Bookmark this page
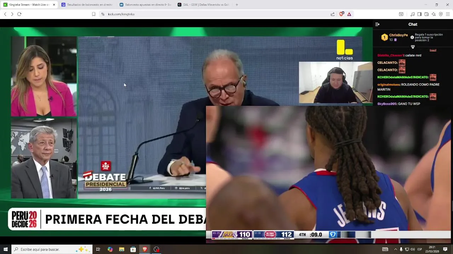 tap(93, 14)
